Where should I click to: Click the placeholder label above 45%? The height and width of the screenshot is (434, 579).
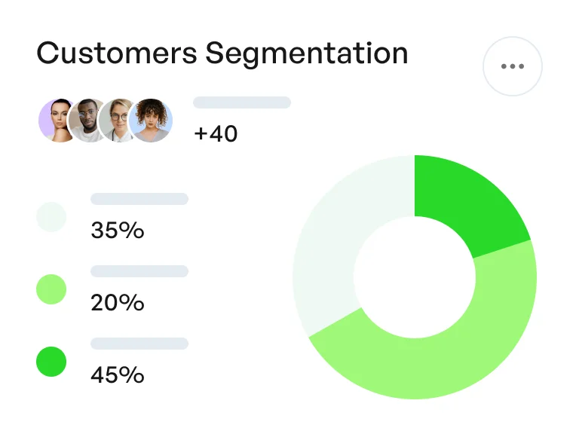point(139,344)
